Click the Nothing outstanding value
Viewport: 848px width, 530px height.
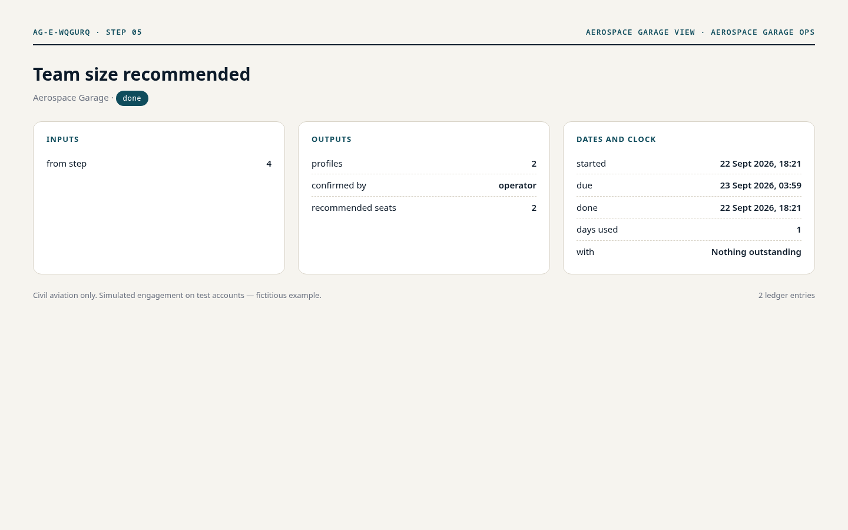pos(756,252)
